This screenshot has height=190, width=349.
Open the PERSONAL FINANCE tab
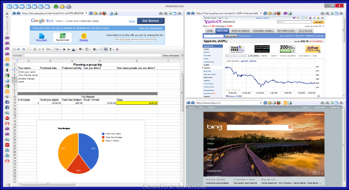pos(263,31)
